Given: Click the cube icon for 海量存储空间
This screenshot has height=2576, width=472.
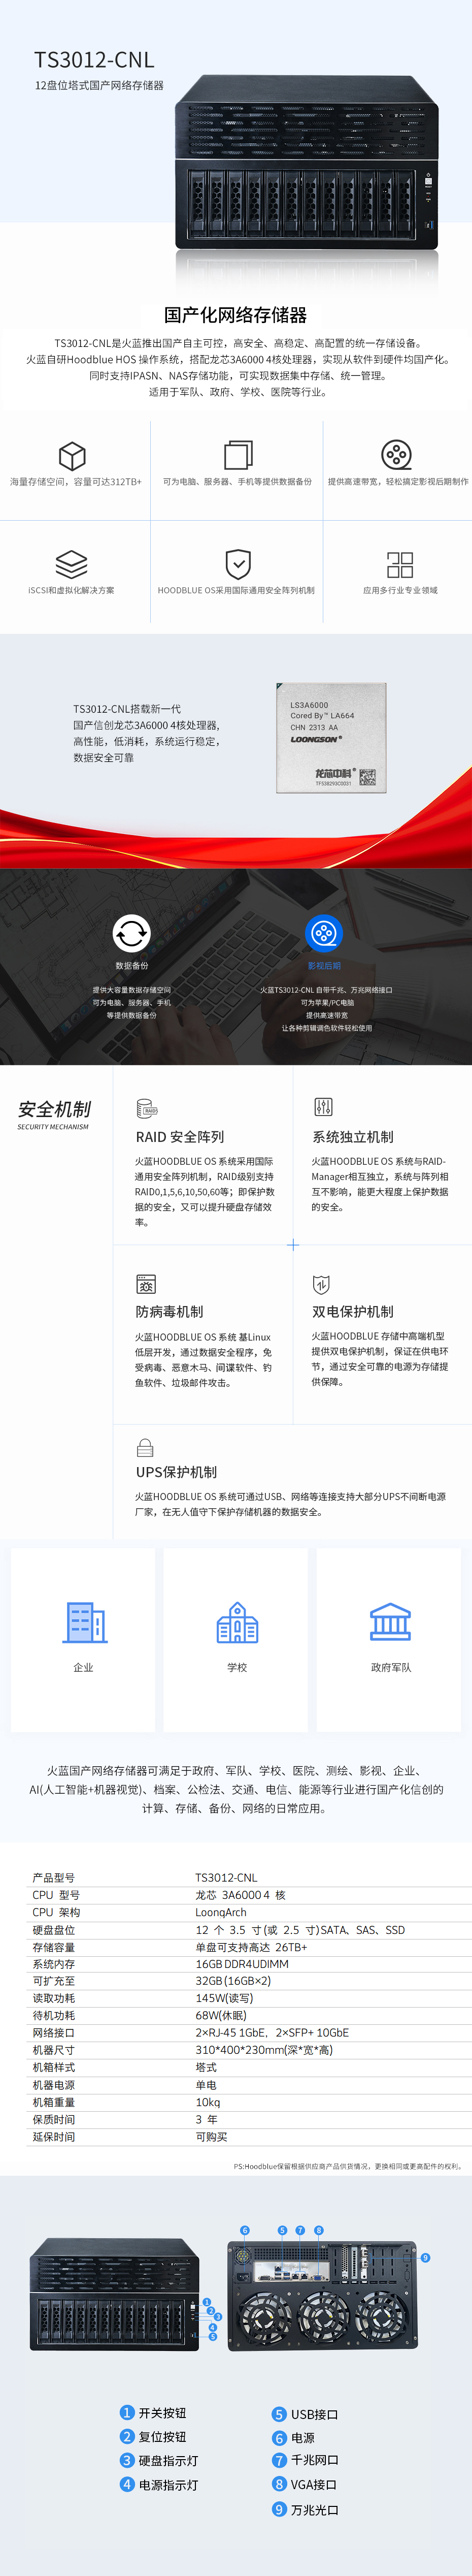Looking at the screenshot, I should click(72, 456).
